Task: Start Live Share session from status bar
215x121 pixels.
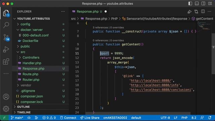Action: click(x=90, y=118)
